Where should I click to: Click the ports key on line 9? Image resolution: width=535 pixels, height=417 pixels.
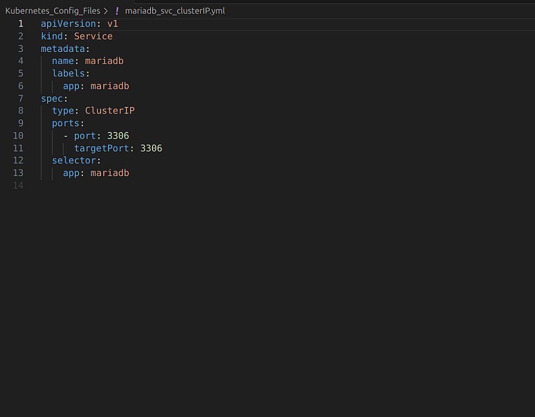click(65, 123)
